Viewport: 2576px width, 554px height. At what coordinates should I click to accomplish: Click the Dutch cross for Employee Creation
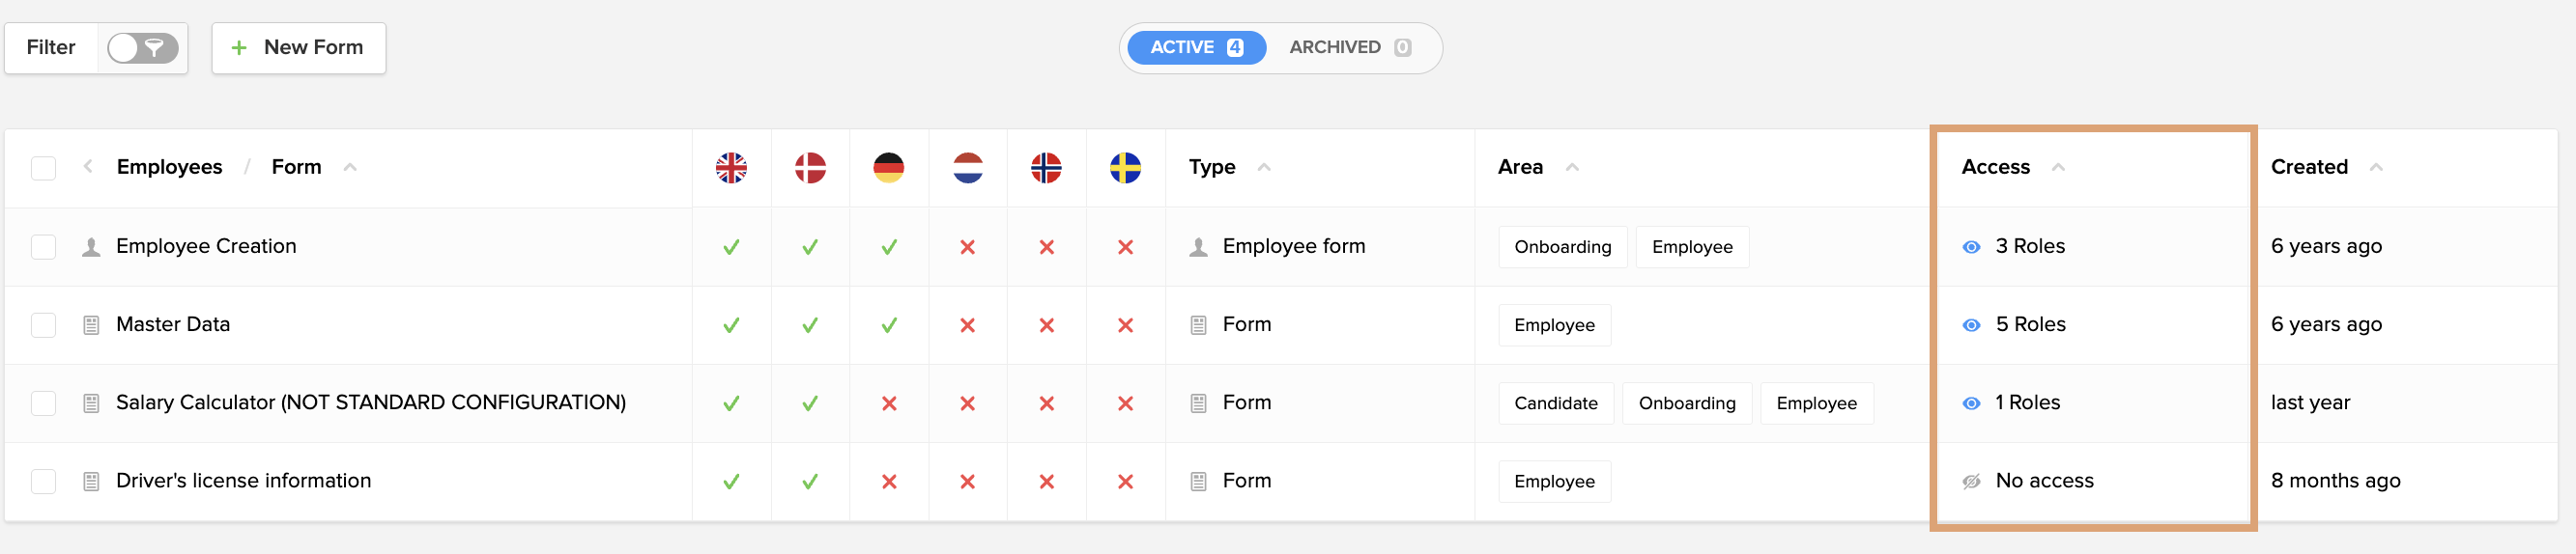[967, 246]
